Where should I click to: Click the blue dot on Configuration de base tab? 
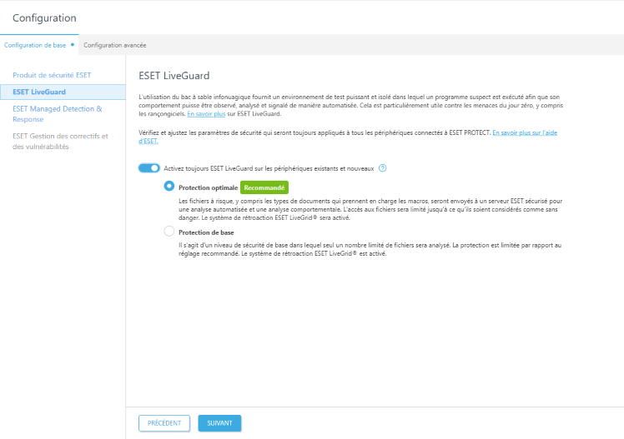pyautogui.click(x=73, y=44)
